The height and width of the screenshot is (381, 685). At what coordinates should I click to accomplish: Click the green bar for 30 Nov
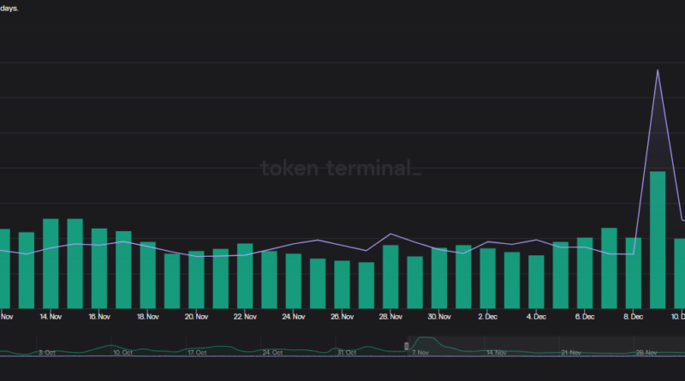pyautogui.click(x=439, y=278)
